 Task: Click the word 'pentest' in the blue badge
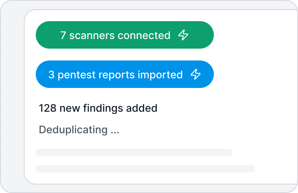point(77,75)
